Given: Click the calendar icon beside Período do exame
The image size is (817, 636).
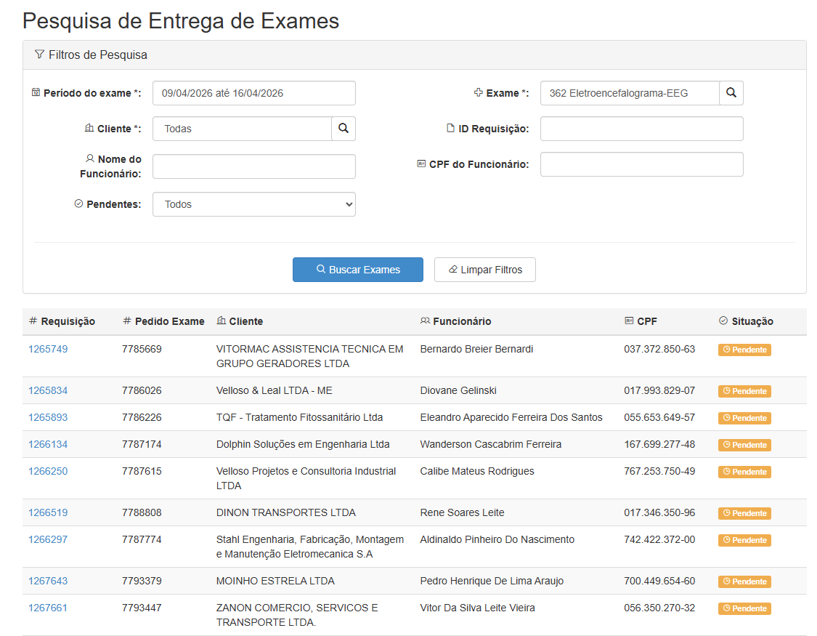Looking at the screenshot, I should [x=36, y=92].
